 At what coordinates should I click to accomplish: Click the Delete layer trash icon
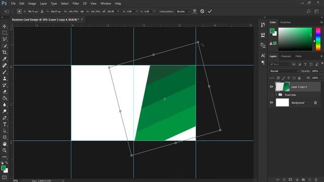316,180
